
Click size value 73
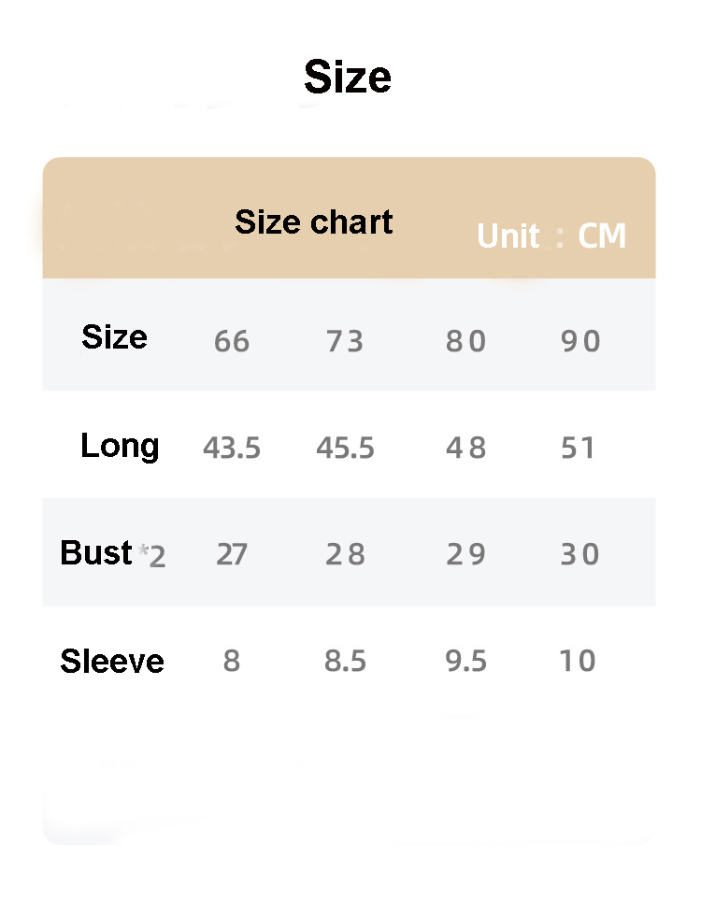coord(345,341)
